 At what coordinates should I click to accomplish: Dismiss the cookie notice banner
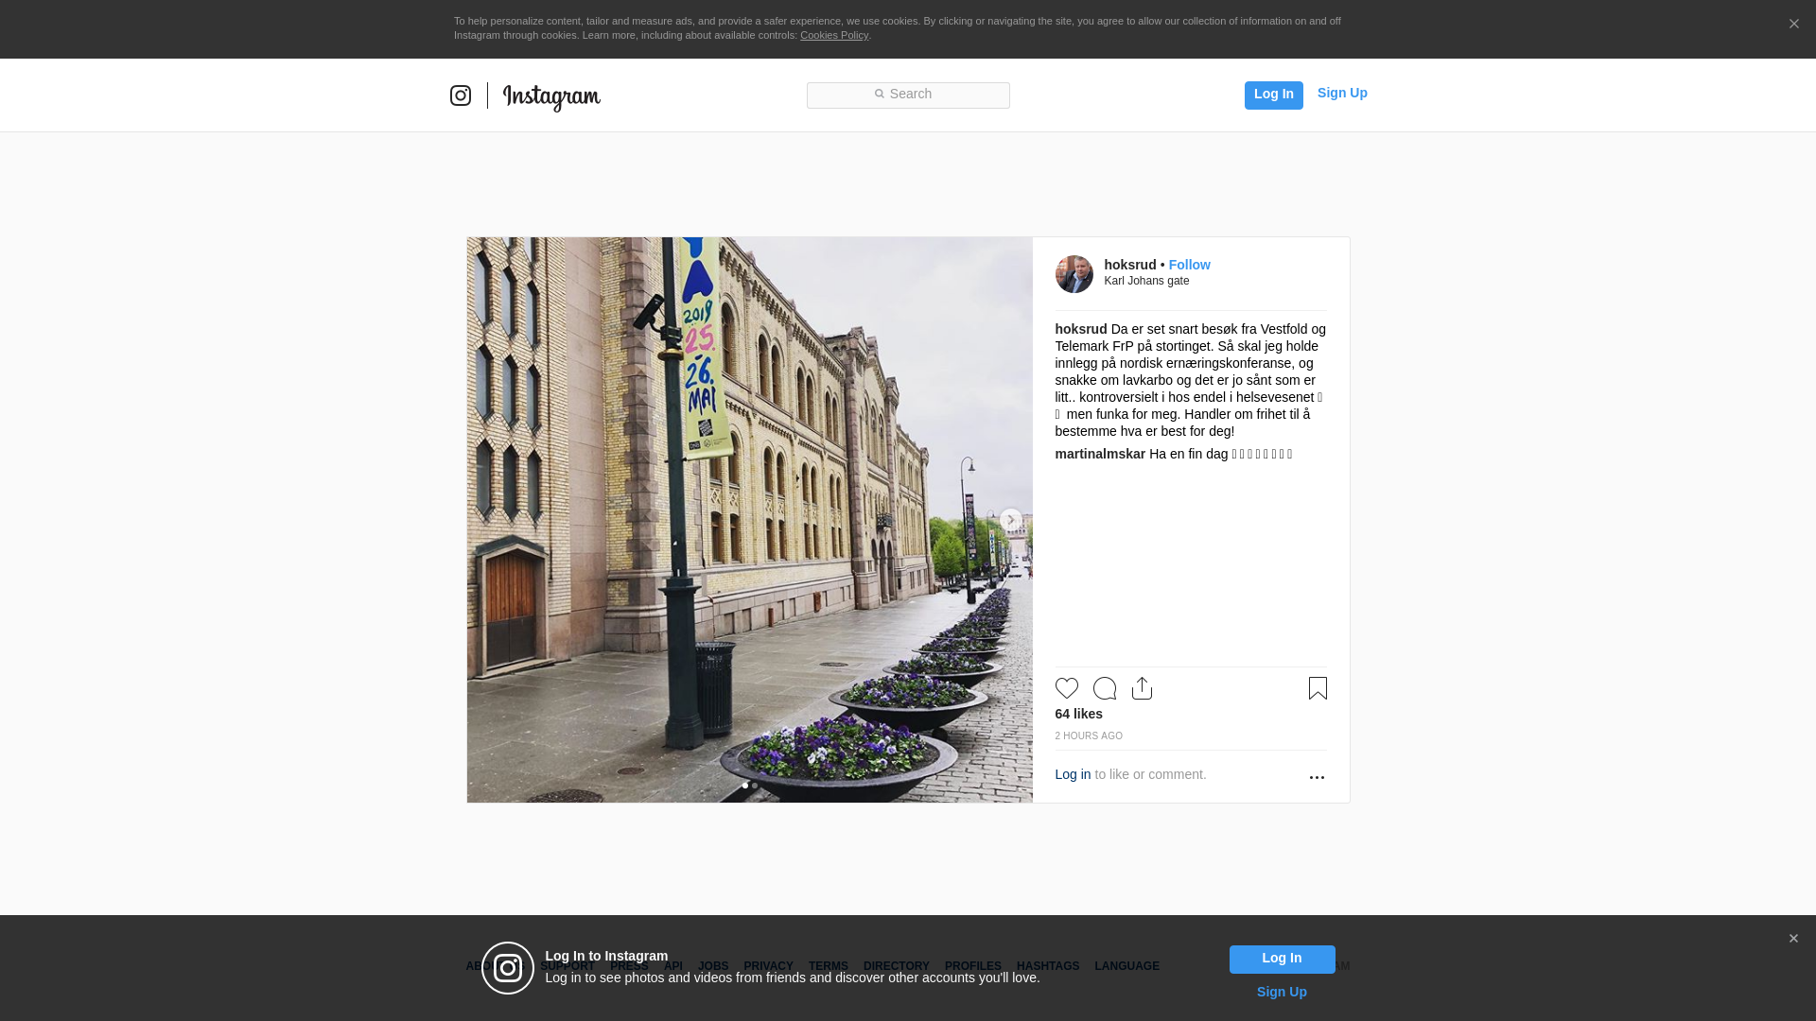click(1793, 25)
